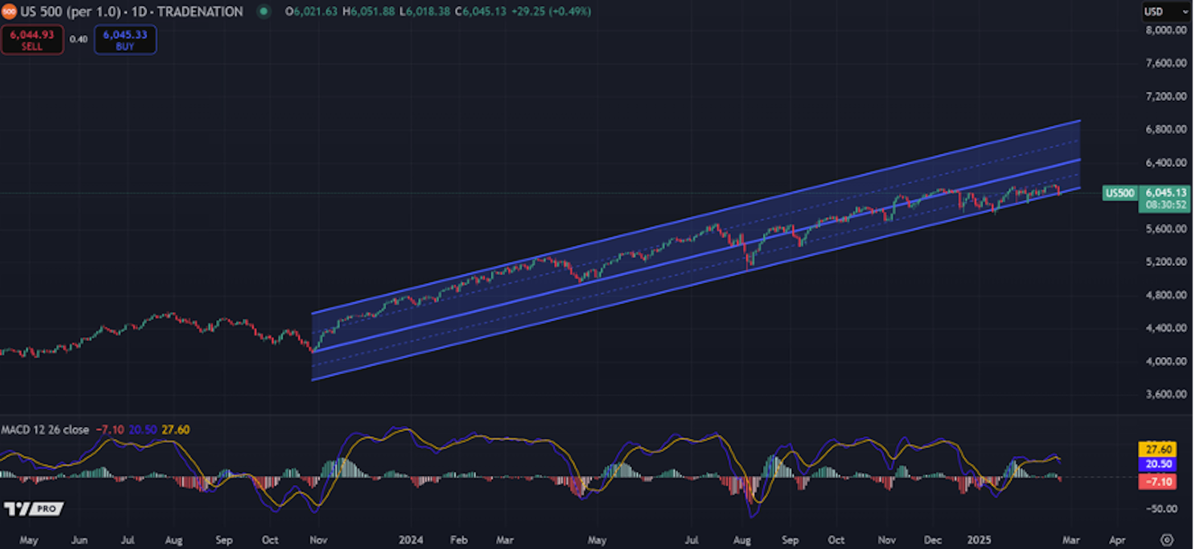Click the closing price C6,045.13 value
This screenshot has width=1194, height=549.
pos(481,11)
